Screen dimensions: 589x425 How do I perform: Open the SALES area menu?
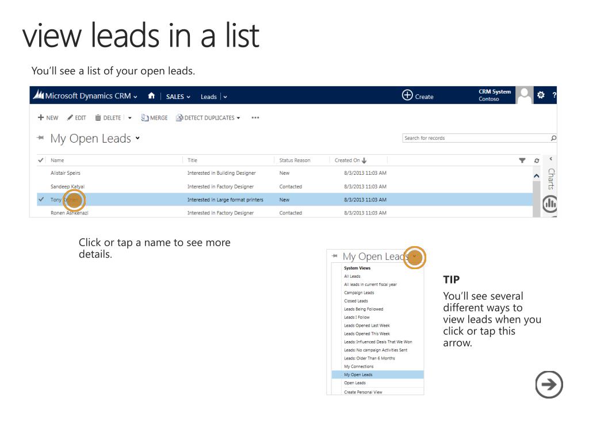point(178,97)
